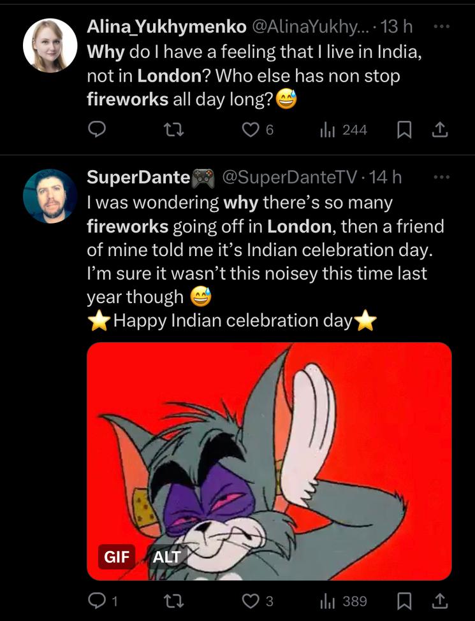The height and width of the screenshot is (621, 475).
Task: Open more options for SuperDante's tweet
Action: tap(441, 177)
